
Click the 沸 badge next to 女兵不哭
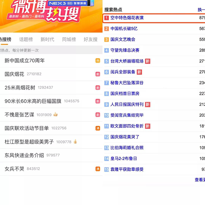coord(98,169)
